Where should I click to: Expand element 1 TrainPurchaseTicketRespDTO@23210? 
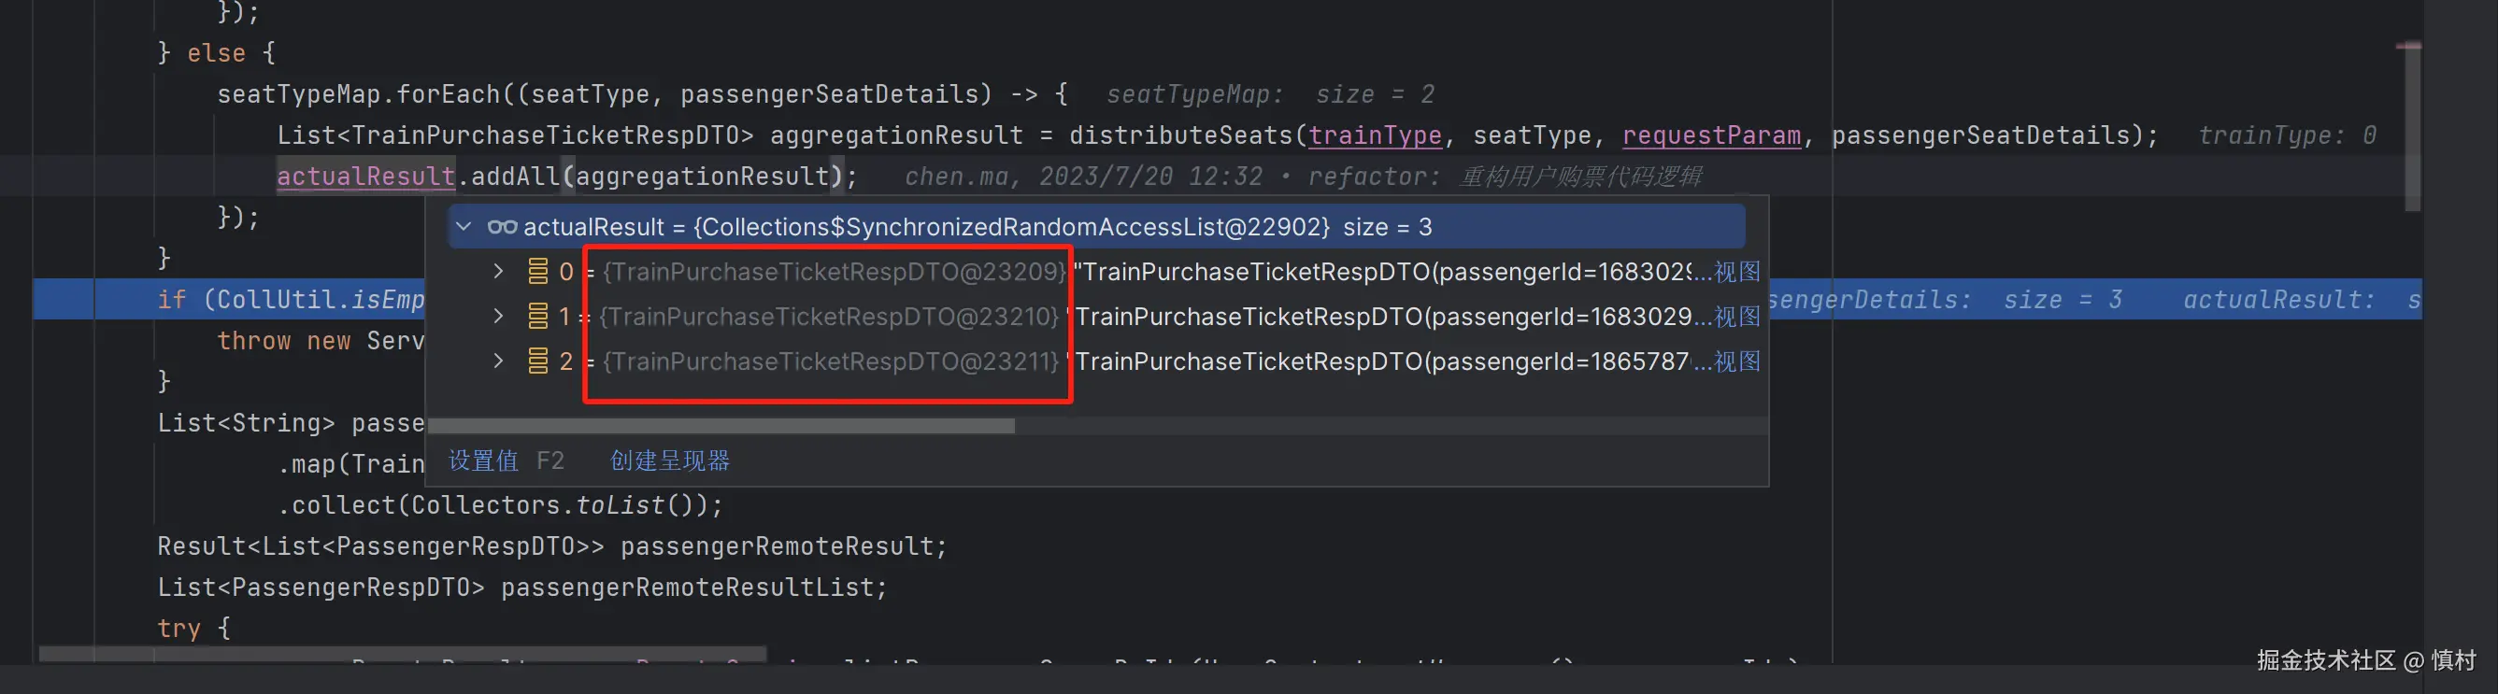click(498, 316)
